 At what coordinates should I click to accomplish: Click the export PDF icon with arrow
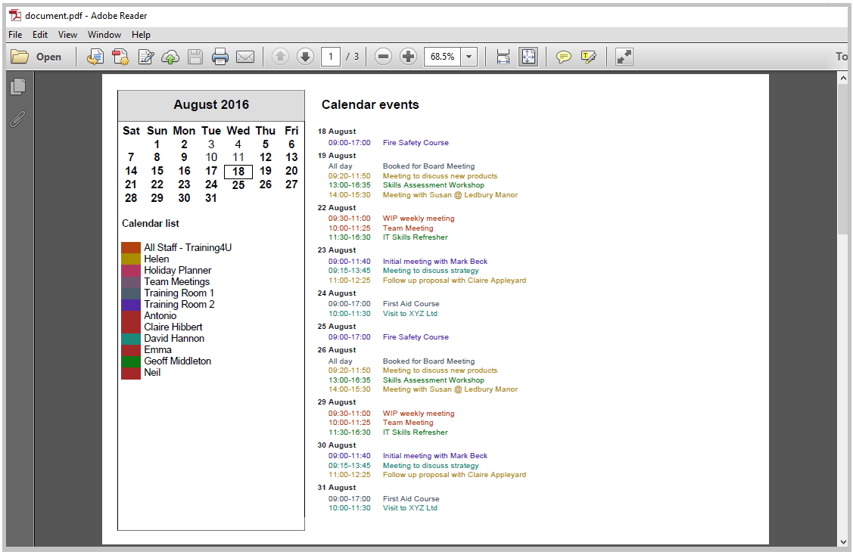tap(95, 57)
